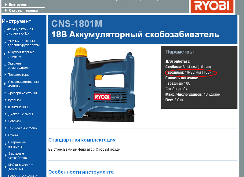Screen dimensions: 244x177
Task: Select Лобзики in the sidebar
Action: (14, 121)
